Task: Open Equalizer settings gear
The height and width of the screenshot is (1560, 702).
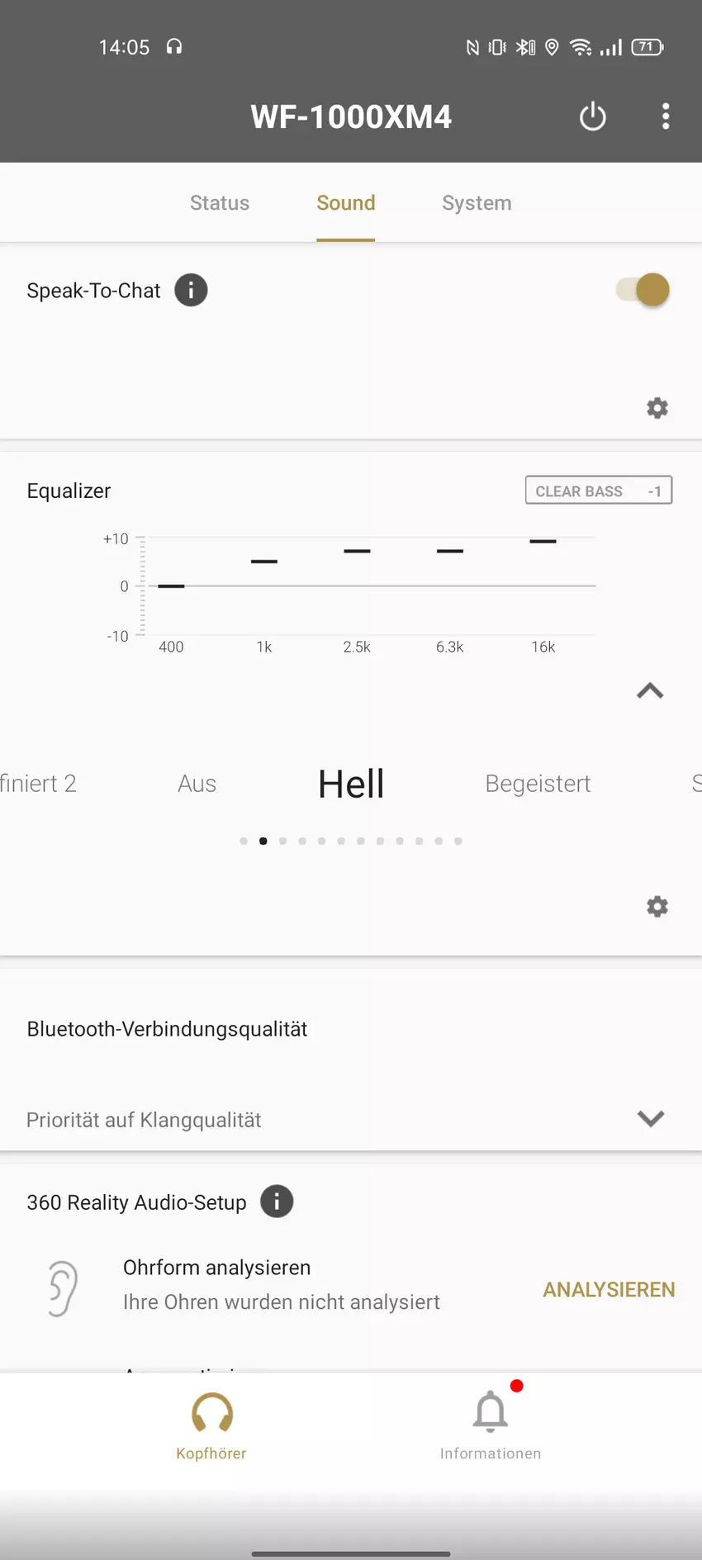Action: (x=657, y=907)
